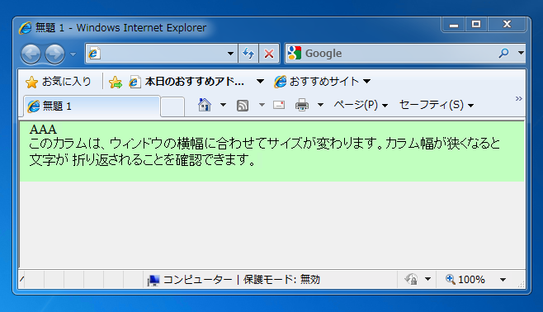Viewport: 543px width, 312px height.
Task: Open the Home page icon
Action: point(205,105)
